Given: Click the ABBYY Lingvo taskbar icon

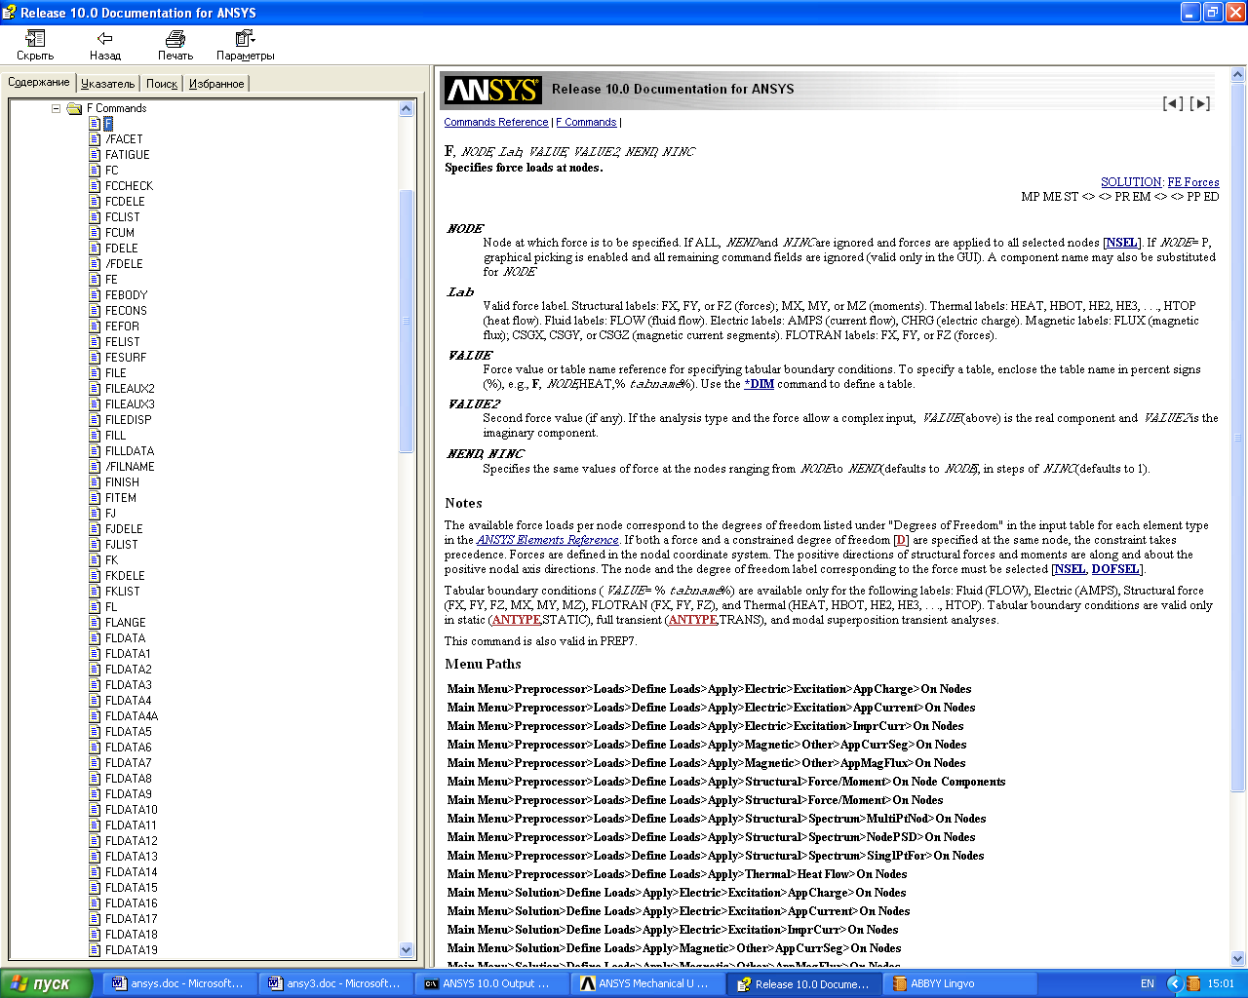Looking at the screenshot, I should click(900, 983).
